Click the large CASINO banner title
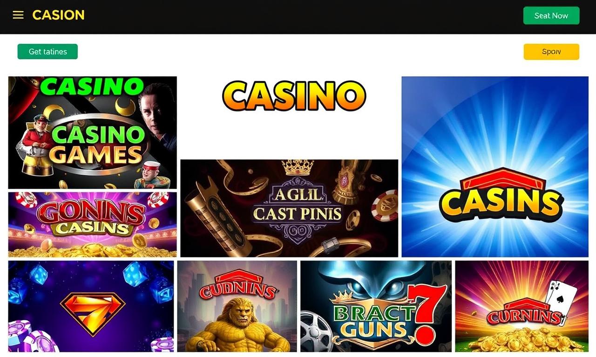Screen dimensions: 596x357 pos(294,96)
